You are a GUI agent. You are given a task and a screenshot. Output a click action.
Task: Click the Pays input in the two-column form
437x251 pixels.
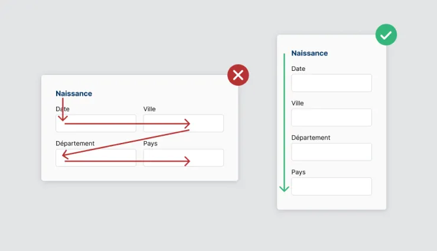[184, 158]
